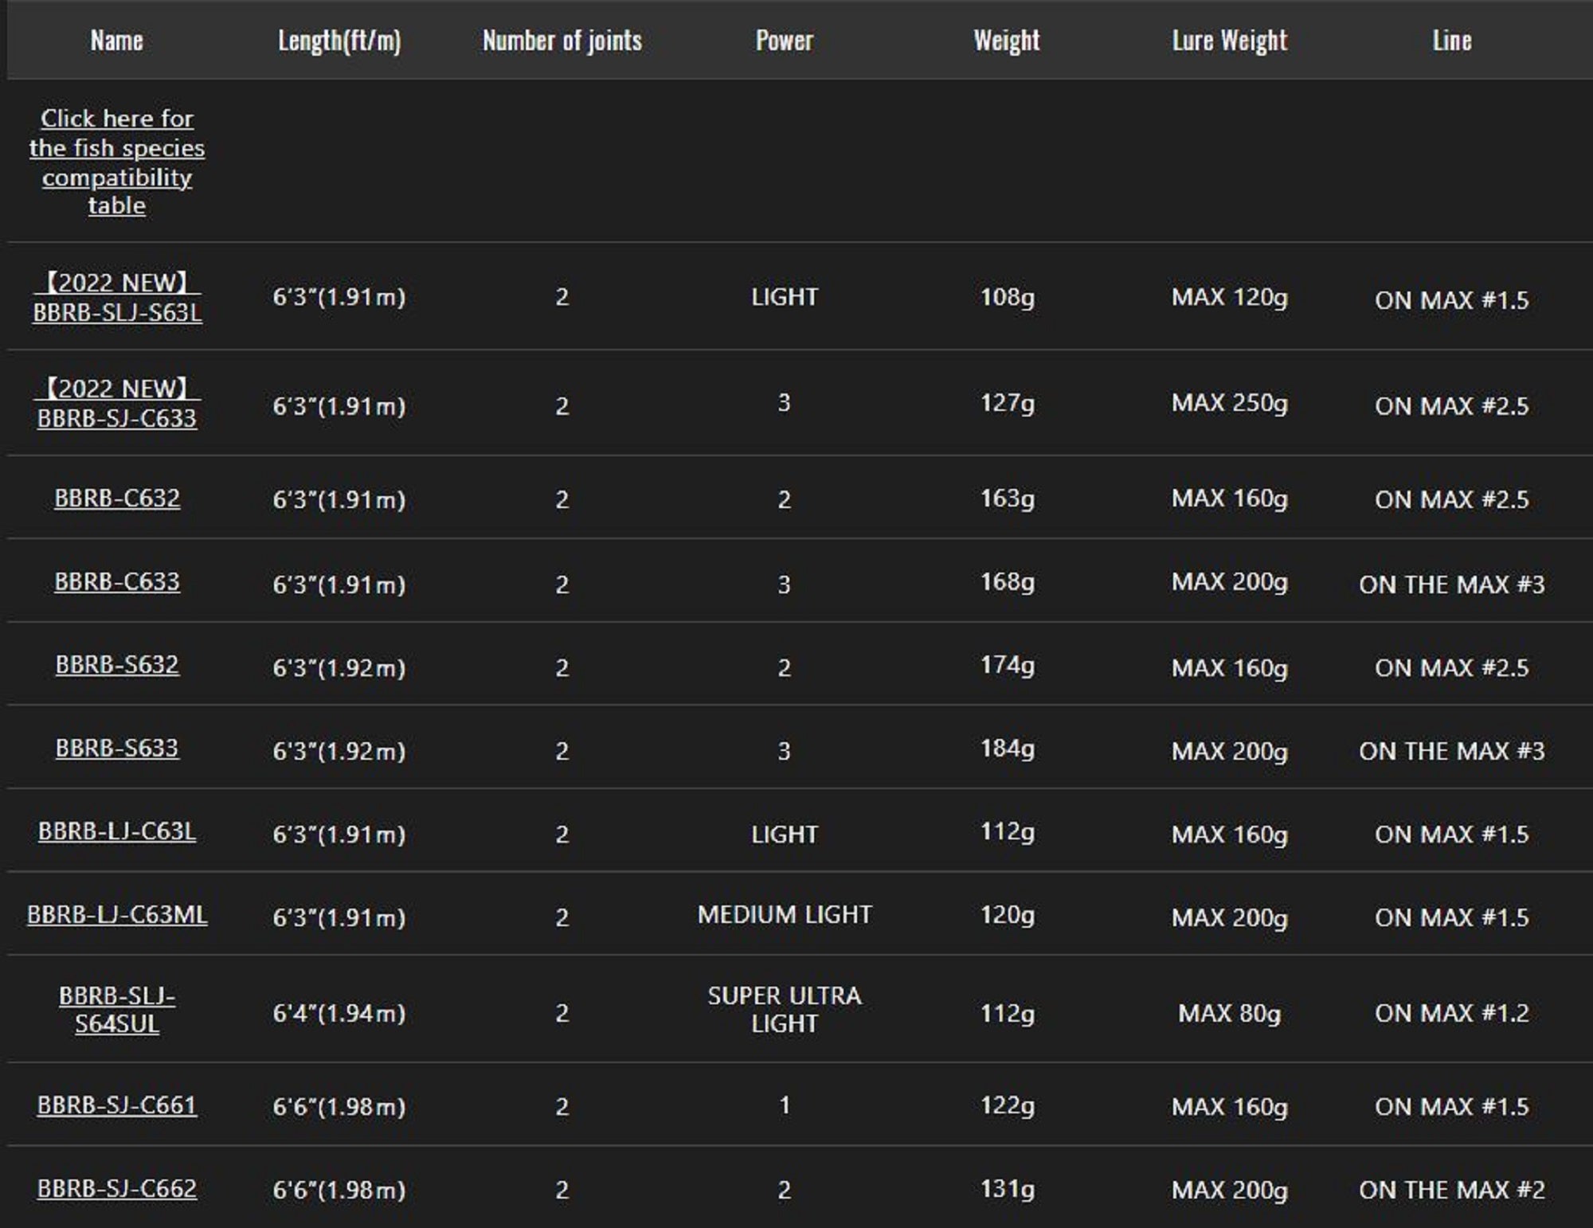Screen dimensions: 1593x1228
Task: Click the BBRB-C633 model link
Action: pyautogui.click(x=117, y=582)
